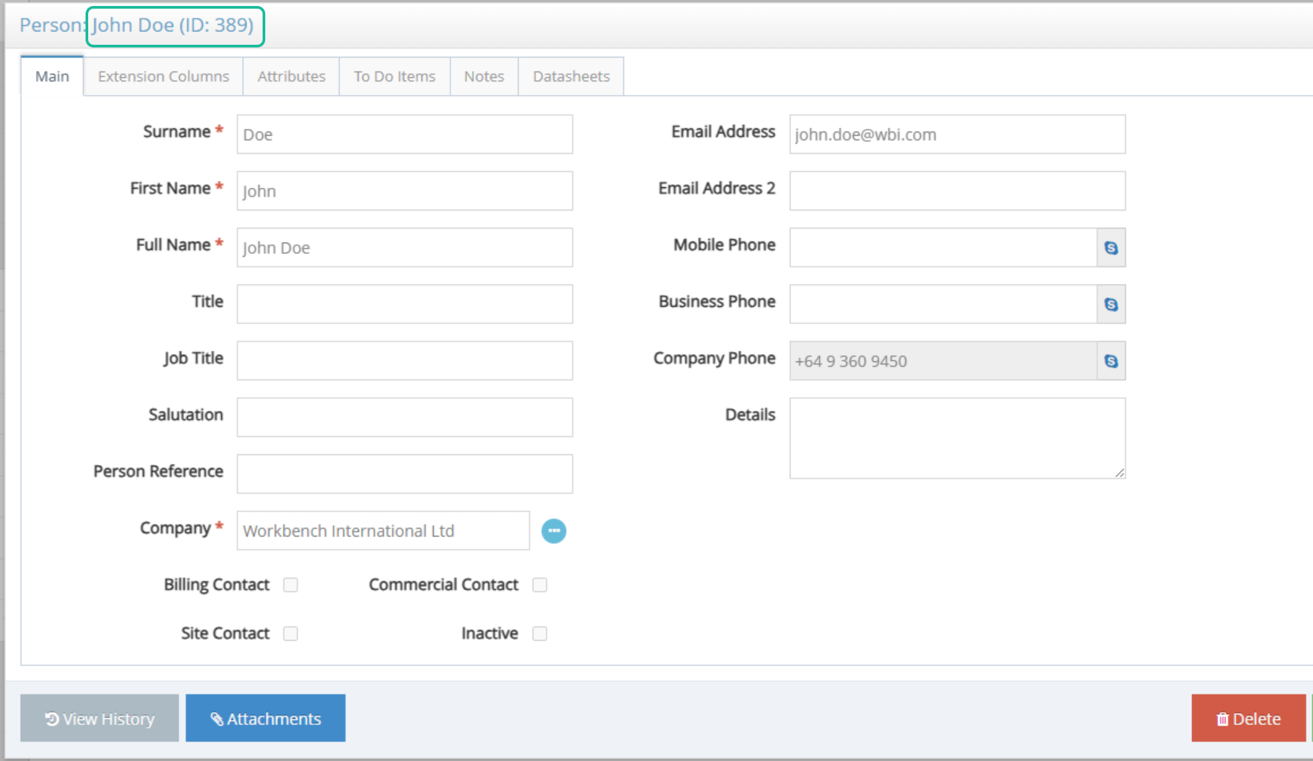Viewport: 1313px width, 761px height.
Task: Select the Datasheets tab
Action: [x=571, y=77]
